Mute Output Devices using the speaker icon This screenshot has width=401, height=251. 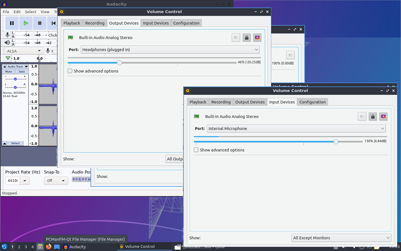pyautogui.click(x=236, y=37)
